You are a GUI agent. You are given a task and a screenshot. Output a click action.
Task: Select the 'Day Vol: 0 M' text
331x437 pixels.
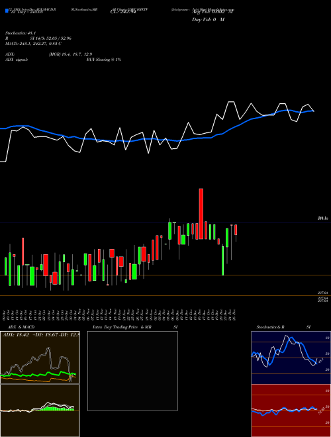[208, 20]
